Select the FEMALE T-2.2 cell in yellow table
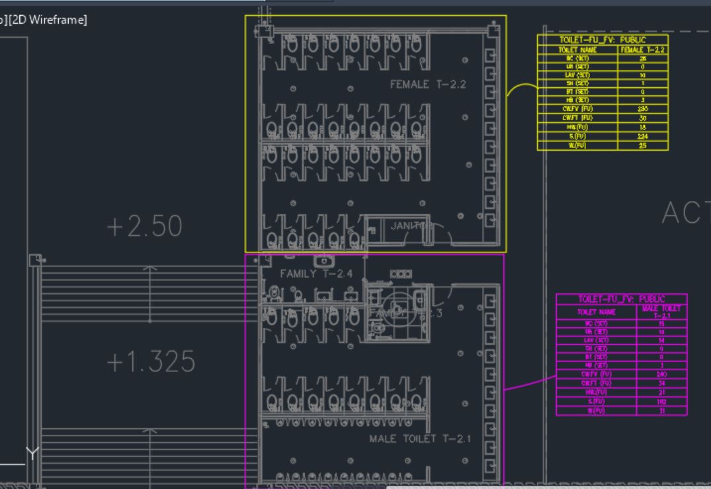Viewport: 711px width, 489px height. point(642,50)
